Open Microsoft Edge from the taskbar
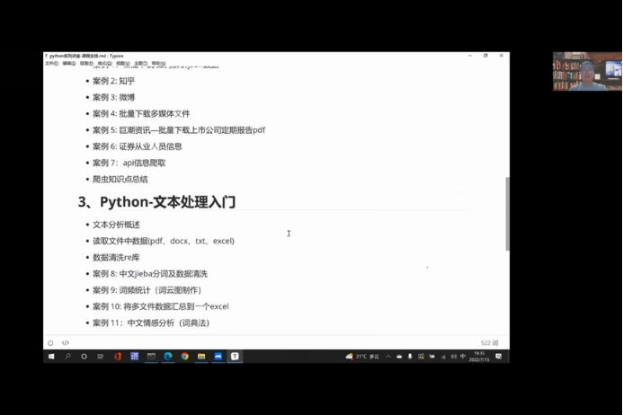Viewport: 623px width, 415px height. coord(168,357)
